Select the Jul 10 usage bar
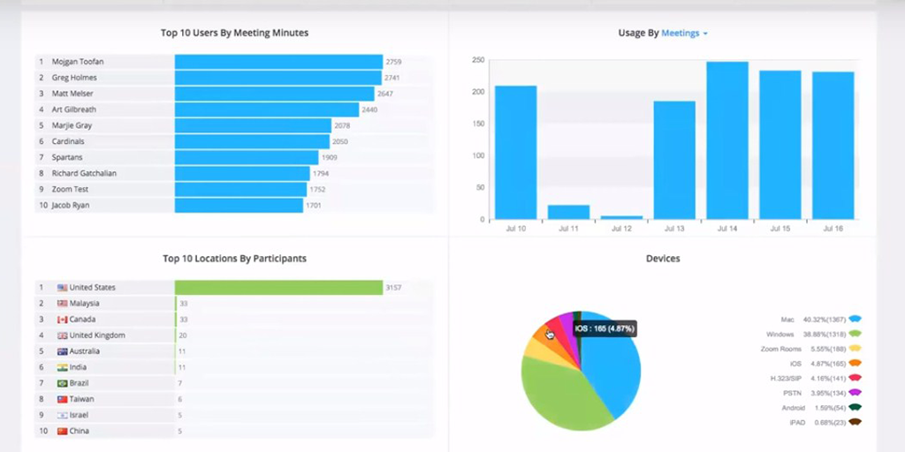The image size is (905, 452). click(x=515, y=152)
